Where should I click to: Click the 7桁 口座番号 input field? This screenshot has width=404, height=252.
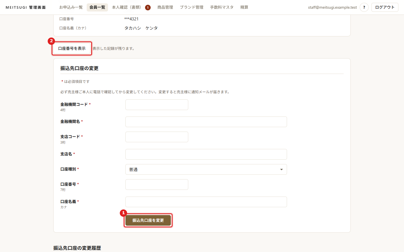coord(157,185)
